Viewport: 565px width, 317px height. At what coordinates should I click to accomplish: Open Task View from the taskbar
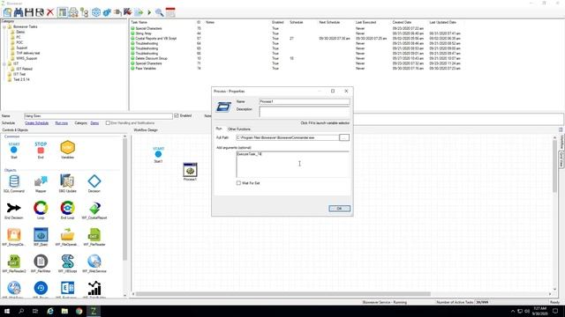(35, 311)
